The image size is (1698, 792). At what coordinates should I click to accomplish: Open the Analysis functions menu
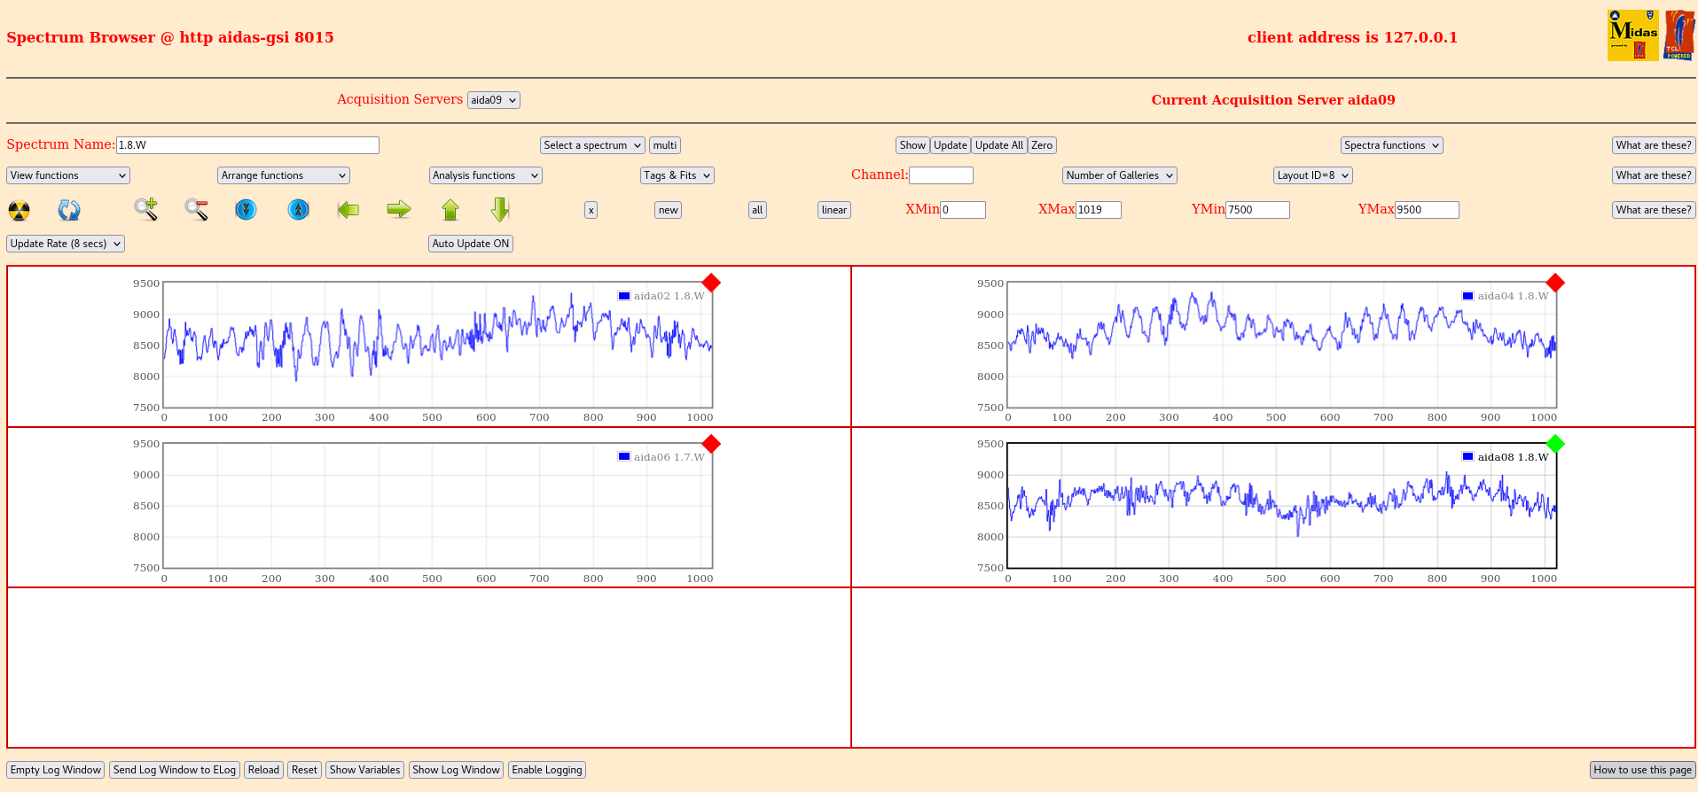[x=485, y=175]
